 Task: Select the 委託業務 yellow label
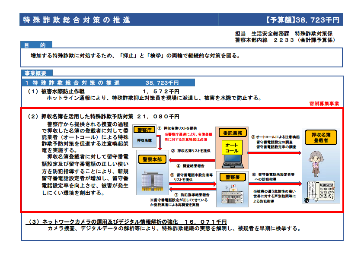tap(232, 132)
